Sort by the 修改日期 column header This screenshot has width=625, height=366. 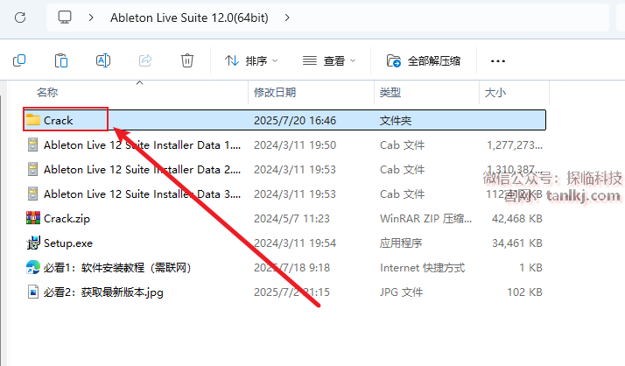(x=274, y=92)
